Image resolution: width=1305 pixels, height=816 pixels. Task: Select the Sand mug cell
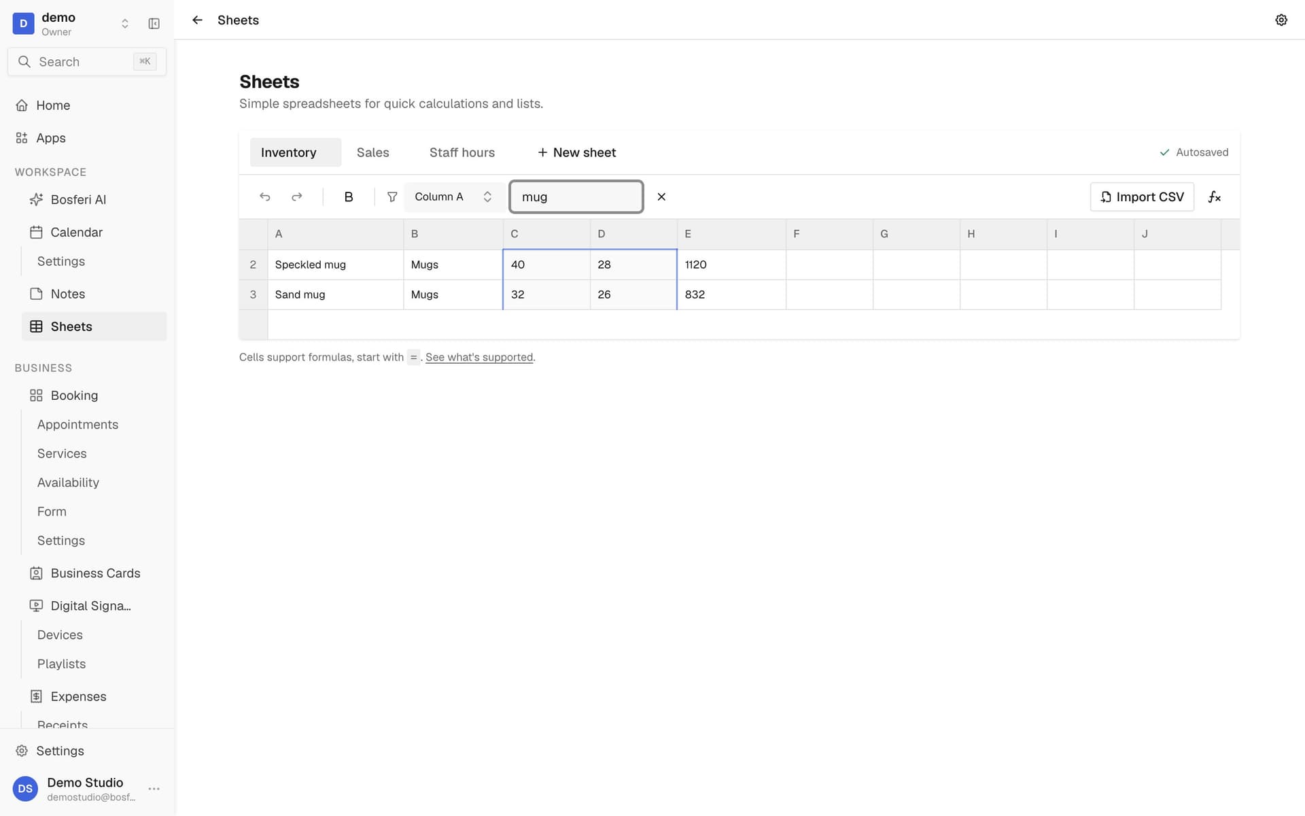[x=336, y=294]
